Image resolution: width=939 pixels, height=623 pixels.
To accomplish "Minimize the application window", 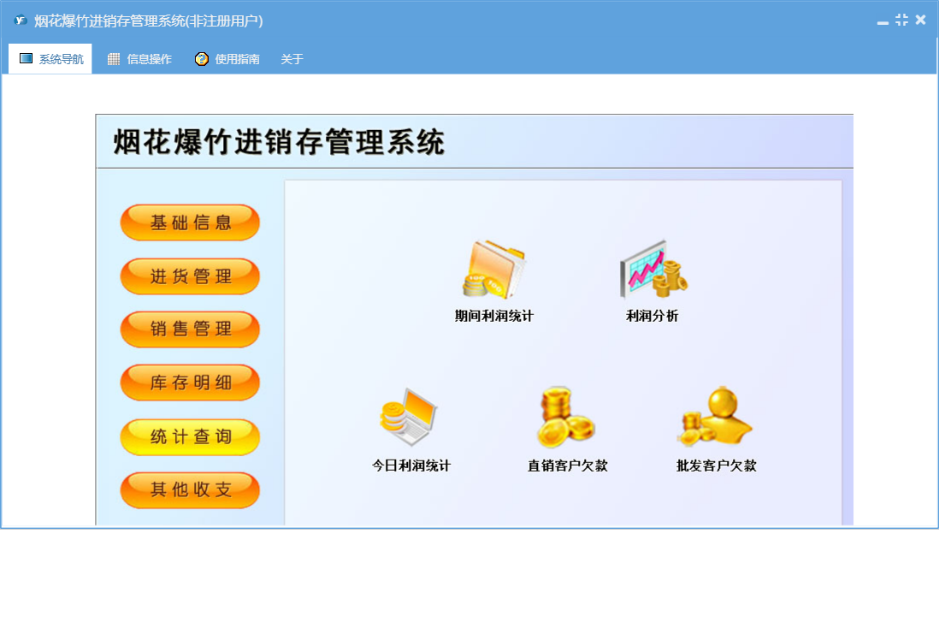I will pyautogui.click(x=883, y=21).
